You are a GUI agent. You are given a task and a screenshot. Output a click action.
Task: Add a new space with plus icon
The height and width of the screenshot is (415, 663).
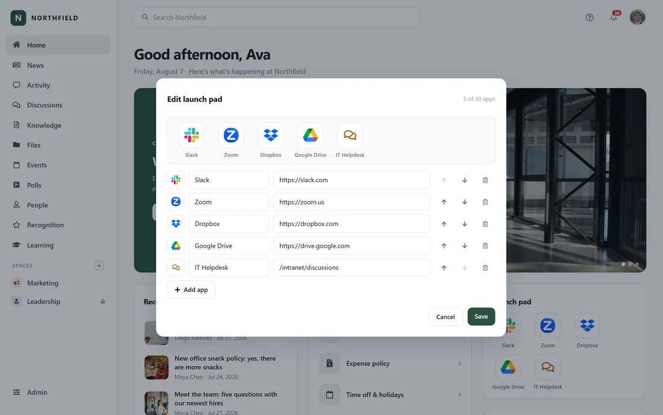99,265
